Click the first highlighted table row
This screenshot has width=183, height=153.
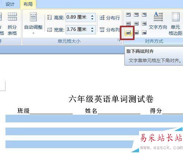(94, 119)
